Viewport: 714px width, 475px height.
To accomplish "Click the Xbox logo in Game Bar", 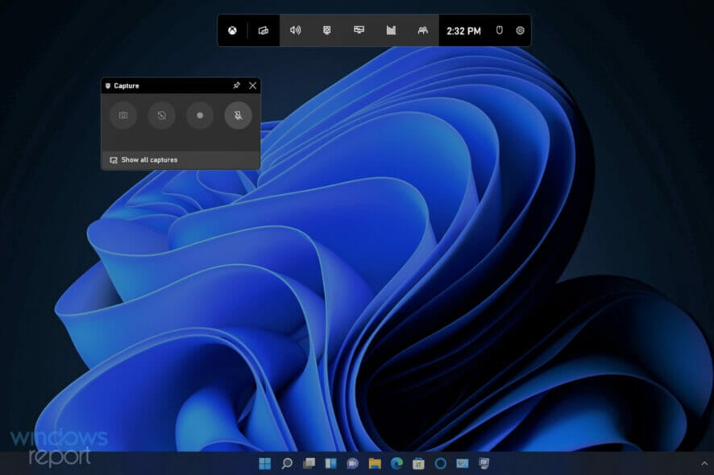I will coord(232,31).
